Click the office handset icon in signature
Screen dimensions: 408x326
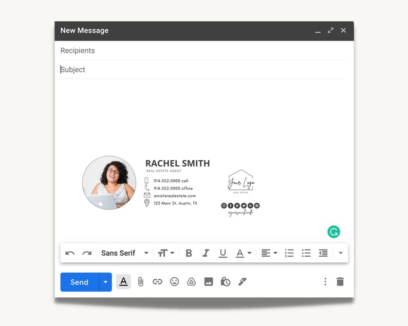pyautogui.click(x=147, y=188)
